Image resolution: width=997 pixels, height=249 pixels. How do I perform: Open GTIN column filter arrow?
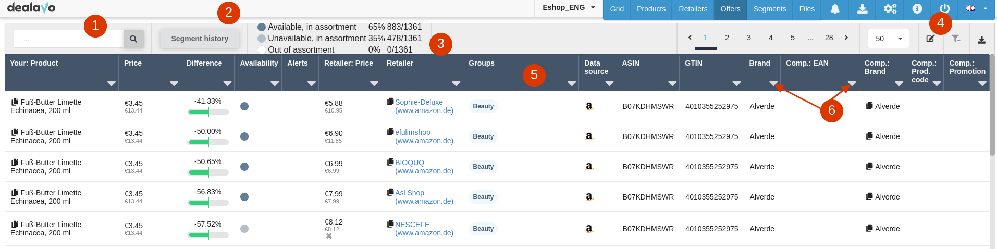point(736,83)
